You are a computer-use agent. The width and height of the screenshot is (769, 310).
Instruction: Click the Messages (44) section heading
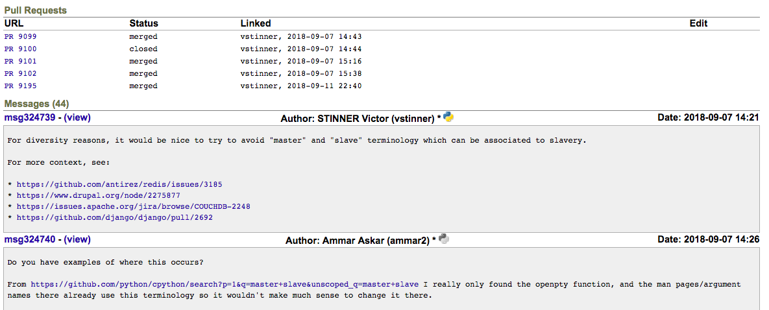(x=36, y=104)
